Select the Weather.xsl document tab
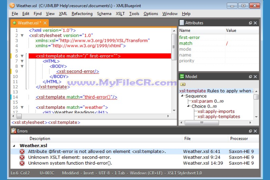Screen dimensions: 270x180 tap(30, 23)
